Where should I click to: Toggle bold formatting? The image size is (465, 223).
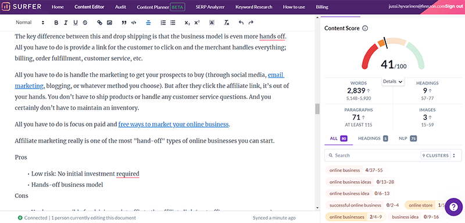(56, 23)
